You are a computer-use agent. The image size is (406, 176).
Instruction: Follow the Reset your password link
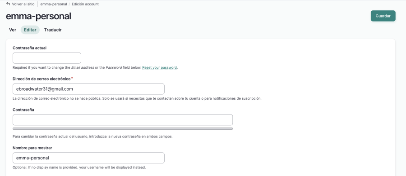tap(160, 67)
